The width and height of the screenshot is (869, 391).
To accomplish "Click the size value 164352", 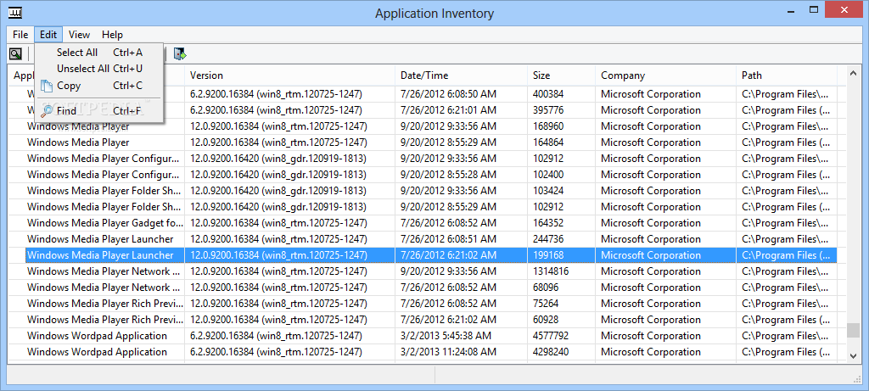I will tap(548, 223).
